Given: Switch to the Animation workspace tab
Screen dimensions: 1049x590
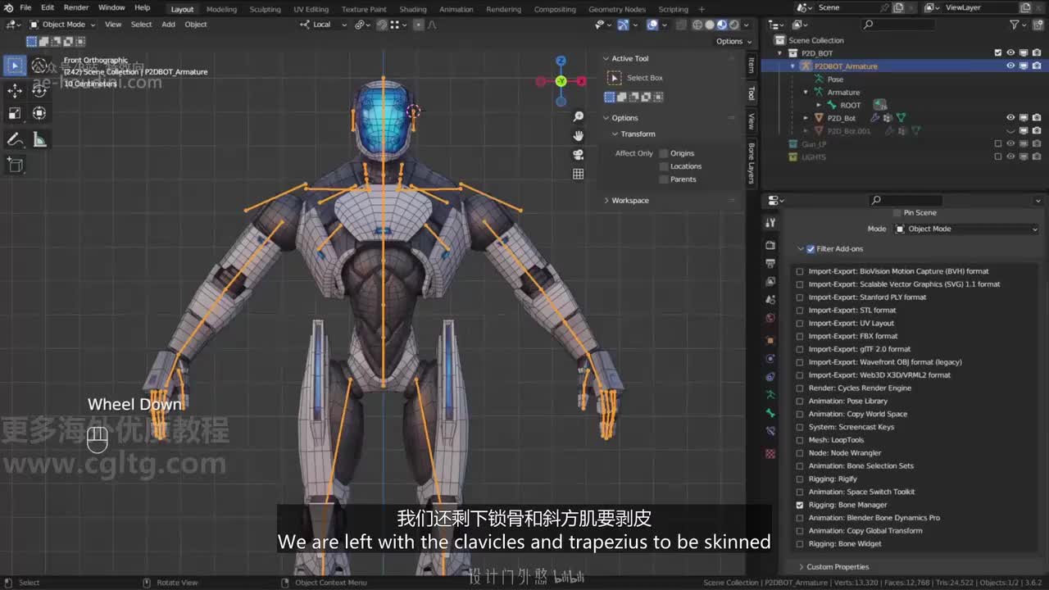Looking at the screenshot, I should [456, 9].
